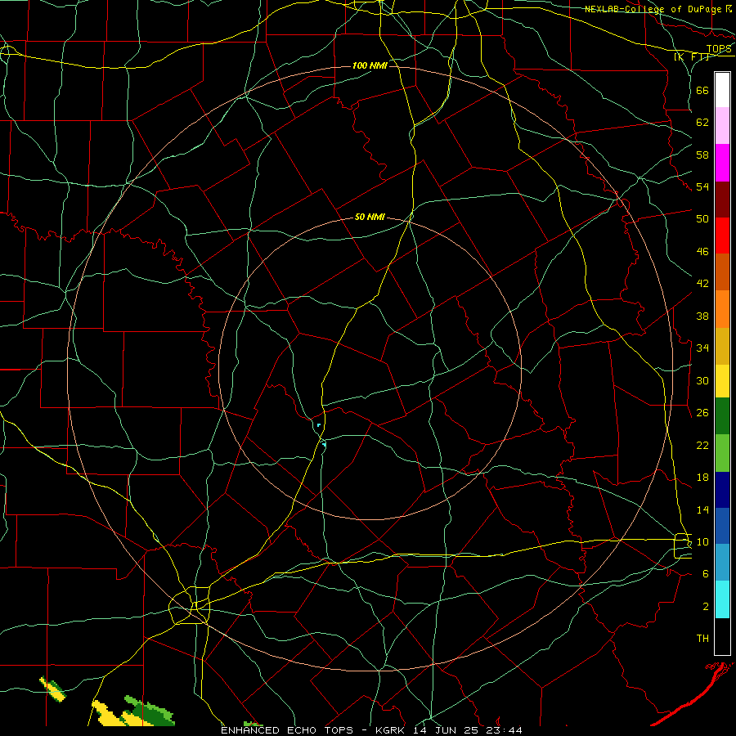Click the 50 NMI range ring label
Screen dimensions: 736x736
(x=370, y=217)
